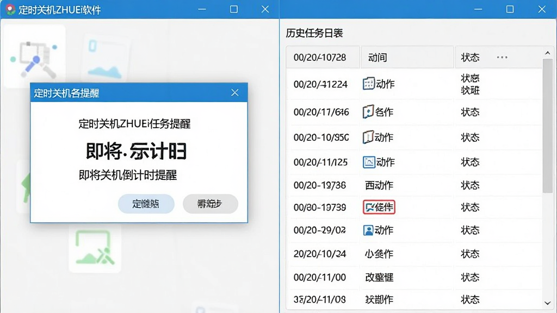Click the 动间 column header

tap(407, 57)
